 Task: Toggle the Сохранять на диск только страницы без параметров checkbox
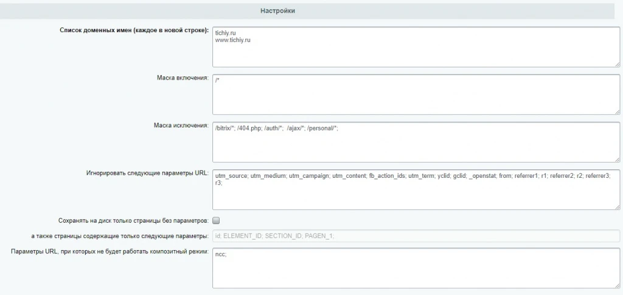pyautogui.click(x=216, y=220)
